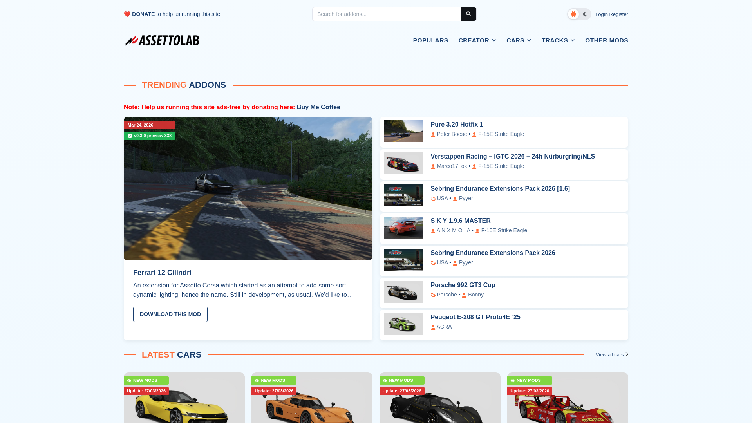
Task: Open the Peugeot E-208 GT thumbnail
Action: click(403, 324)
